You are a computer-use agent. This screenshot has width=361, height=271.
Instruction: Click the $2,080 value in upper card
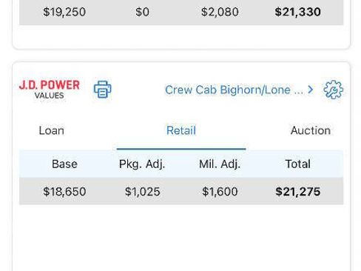pos(220,12)
